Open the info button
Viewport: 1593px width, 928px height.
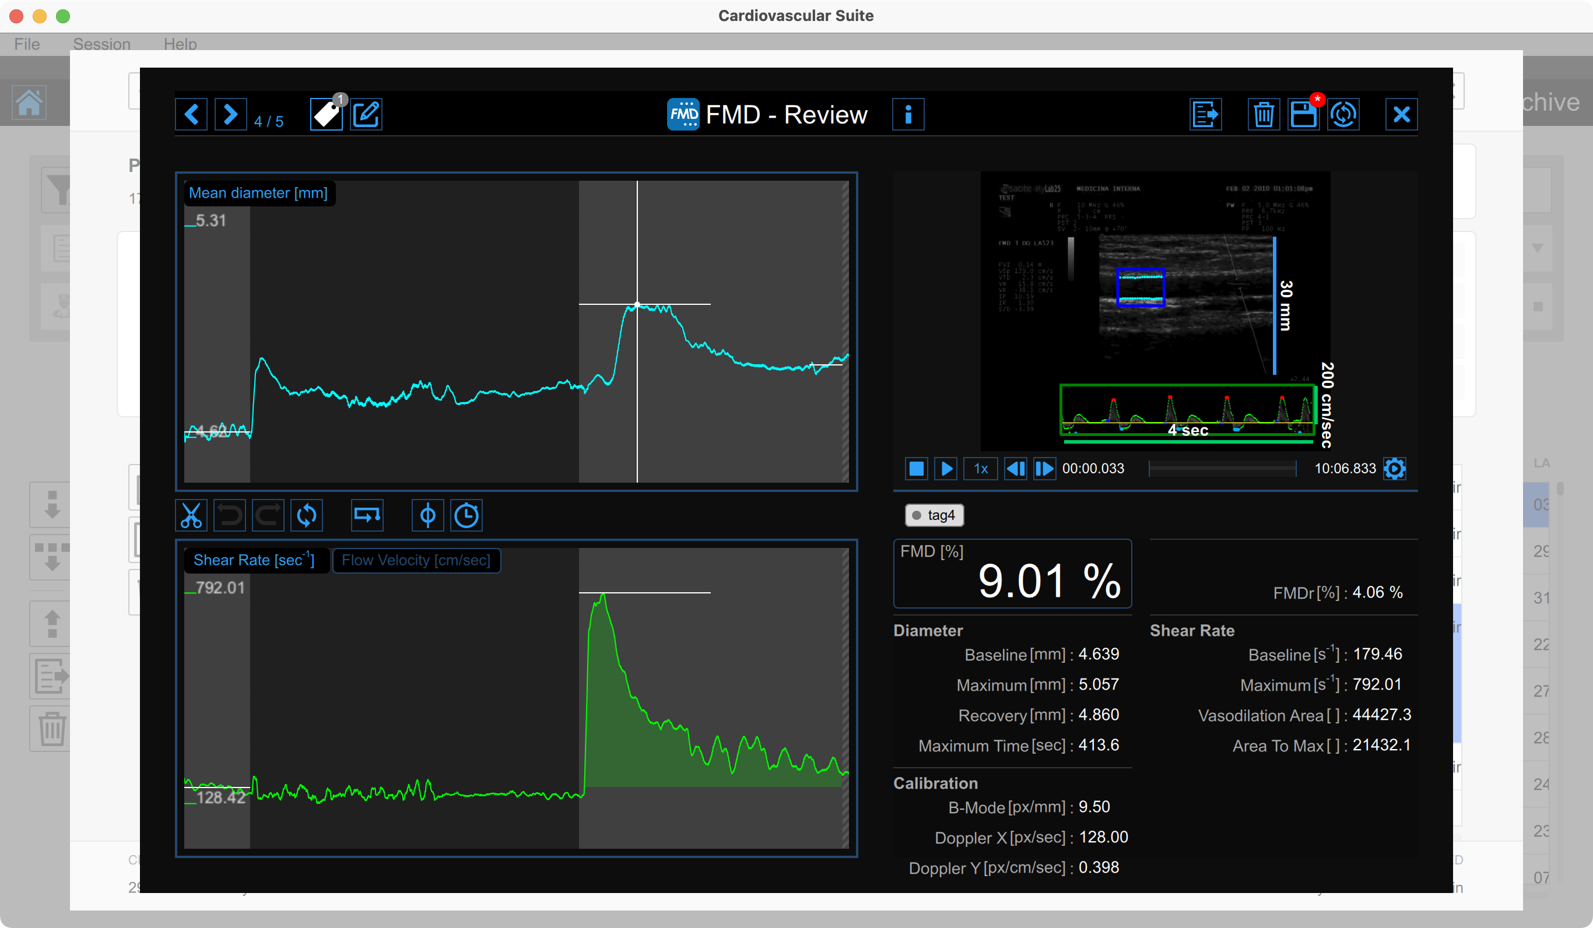pyautogui.click(x=908, y=114)
